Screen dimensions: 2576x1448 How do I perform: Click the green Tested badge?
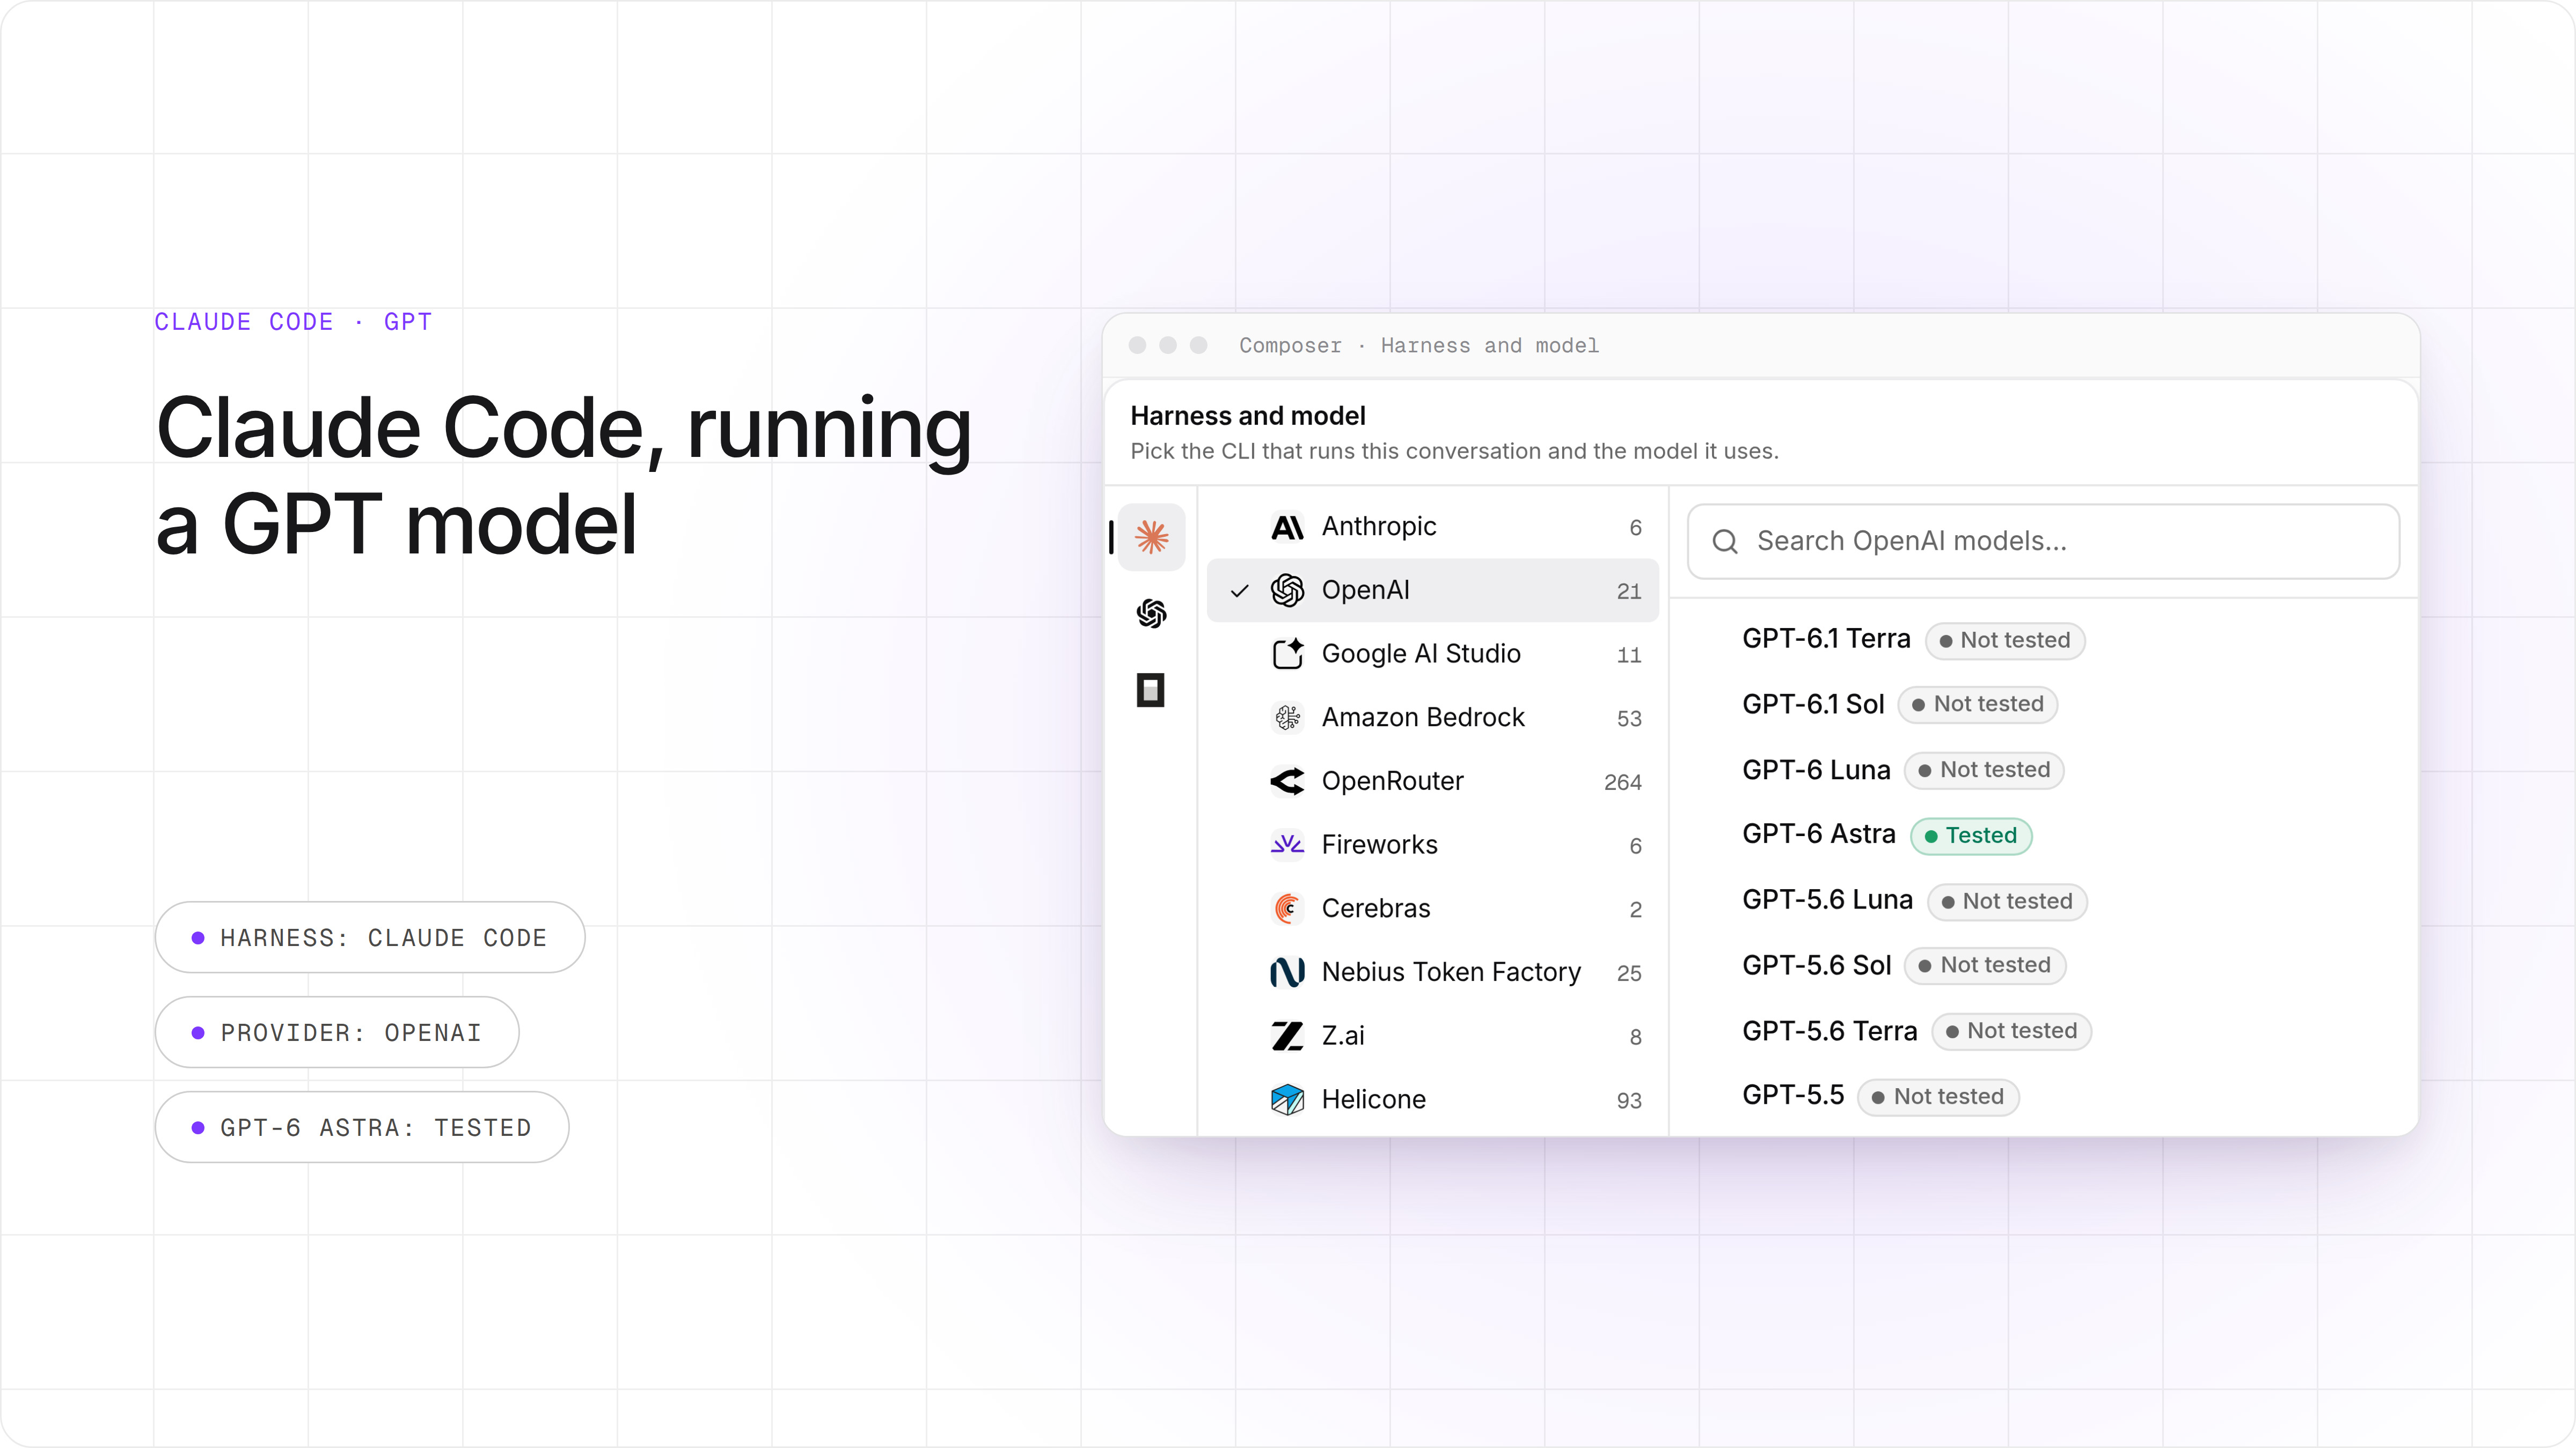point(1970,836)
